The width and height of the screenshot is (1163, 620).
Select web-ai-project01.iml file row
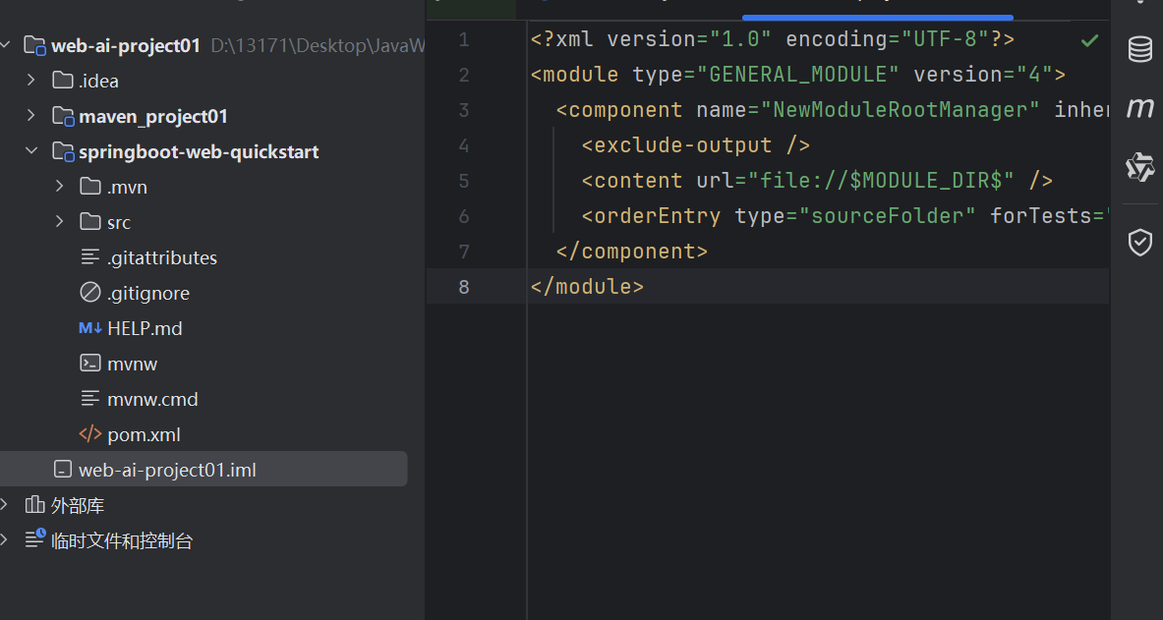[204, 470]
